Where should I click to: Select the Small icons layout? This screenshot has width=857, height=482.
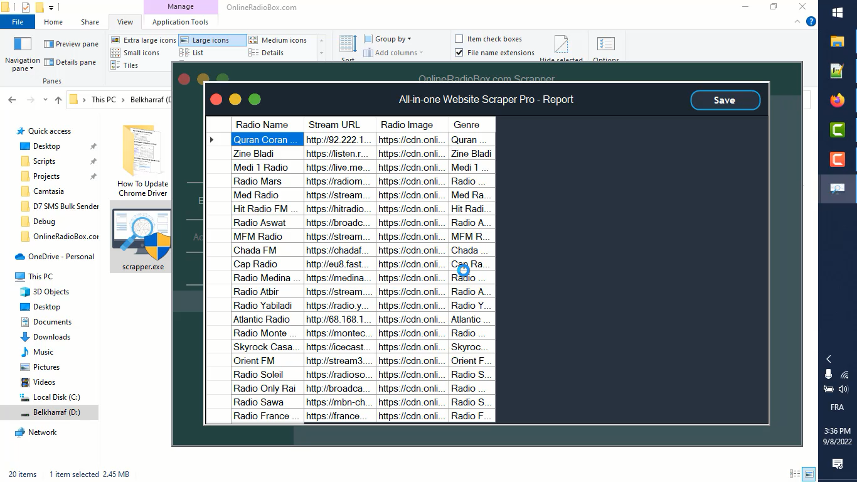(x=136, y=53)
